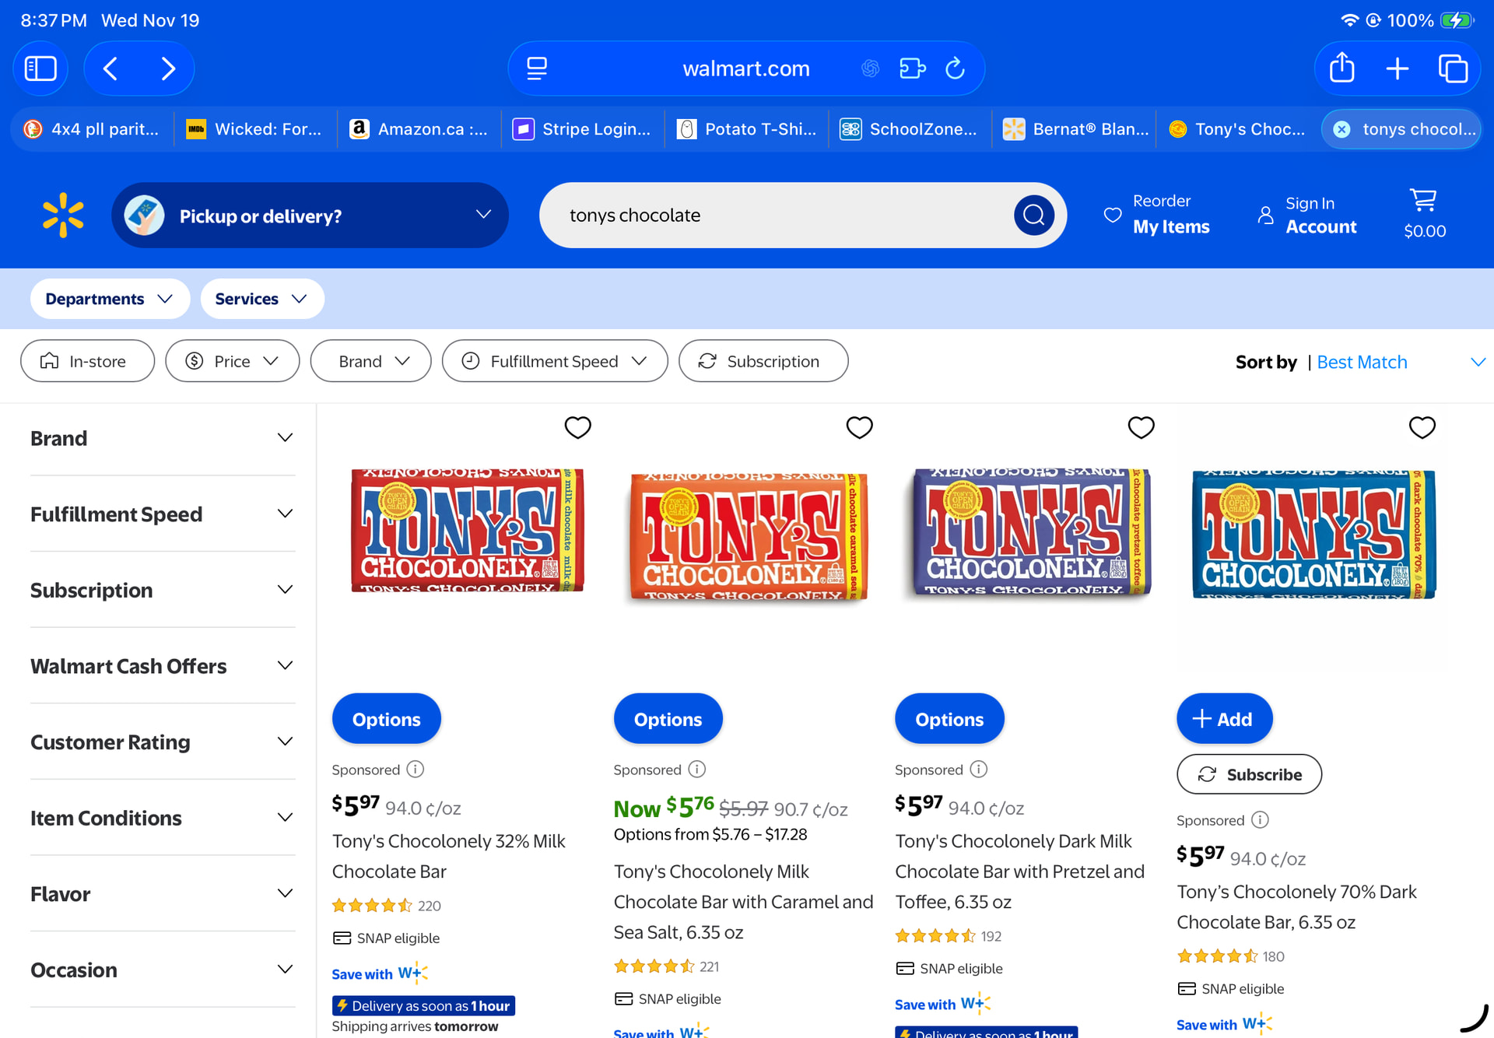Add the 70% Dark Chocolate bar
This screenshot has height=1038, width=1494.
pos(1223,719)
